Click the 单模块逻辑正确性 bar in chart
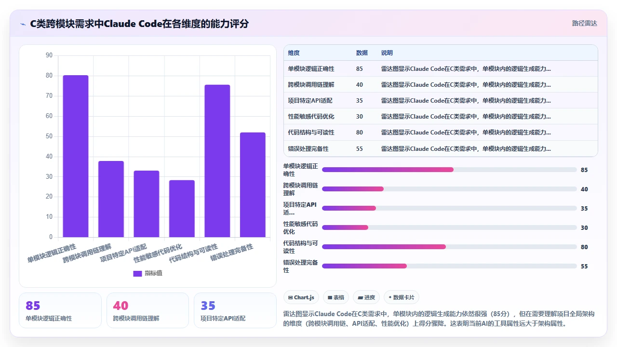Viewport: 617px width, 347px height. click(76, 156)
